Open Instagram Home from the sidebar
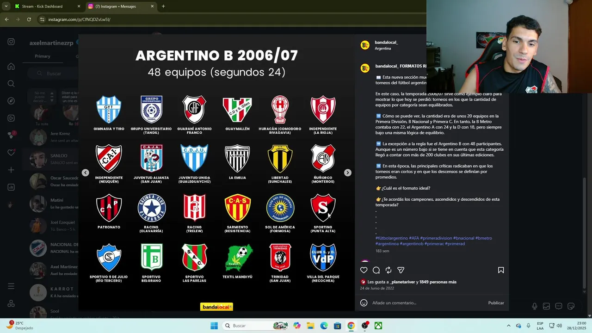Image resolution: width=592 pixels, height=333 pixels. point(11,67)
